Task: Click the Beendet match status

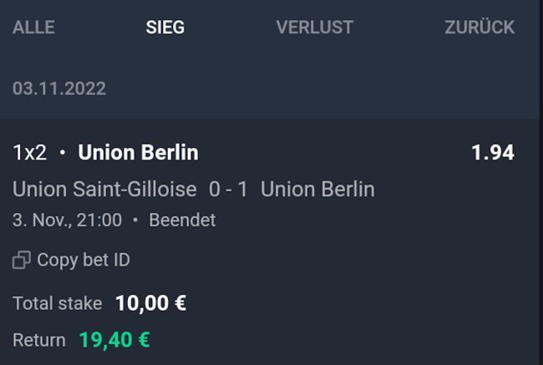Action: (x=182, y=221)
